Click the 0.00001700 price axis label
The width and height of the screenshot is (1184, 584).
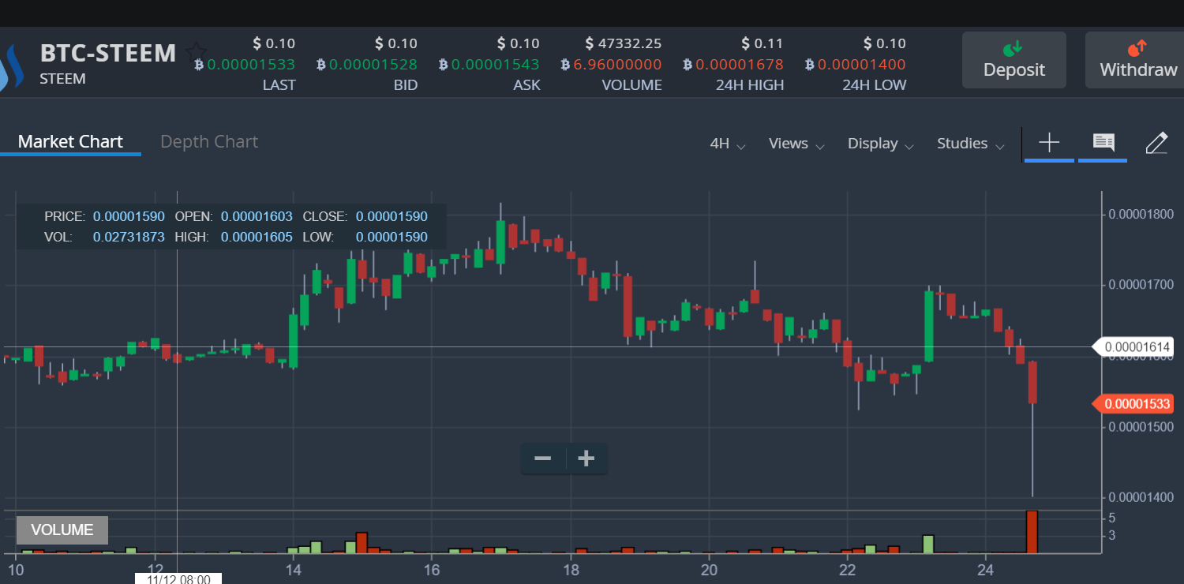click(x=1141, y=285)
